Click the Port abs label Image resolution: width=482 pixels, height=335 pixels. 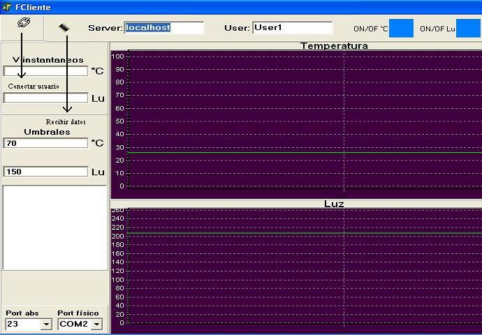[x=22, y=313]
